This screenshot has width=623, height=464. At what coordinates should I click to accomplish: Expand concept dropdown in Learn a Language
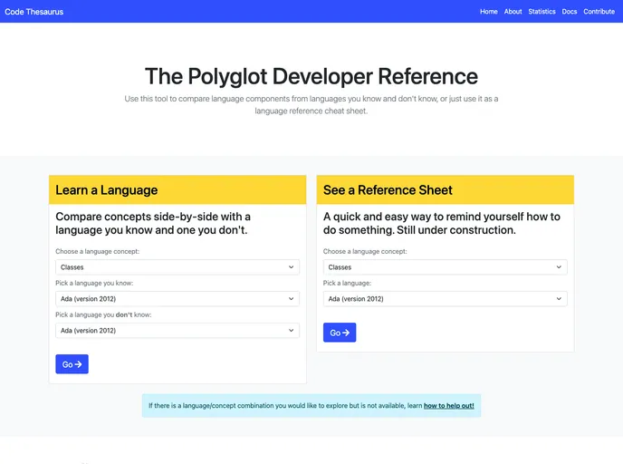(x=177, y=267)
